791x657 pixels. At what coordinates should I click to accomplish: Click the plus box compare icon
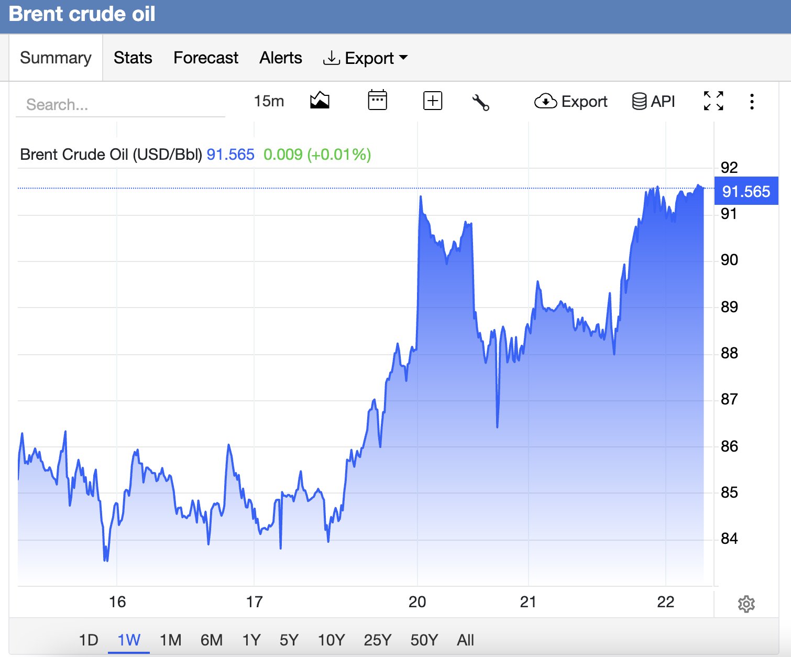point(433,101)
